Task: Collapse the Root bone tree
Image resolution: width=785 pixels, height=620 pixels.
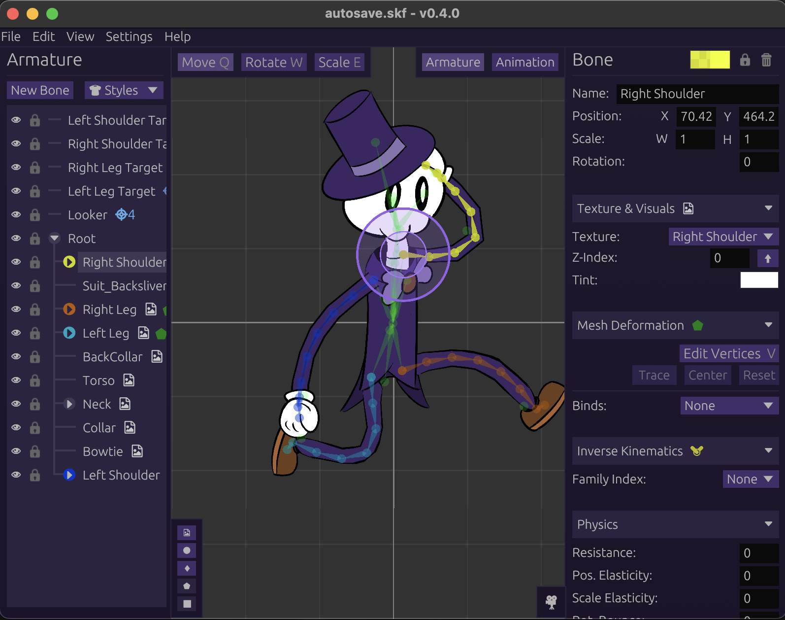Action: pyautogui.click(x=55, y=239)
